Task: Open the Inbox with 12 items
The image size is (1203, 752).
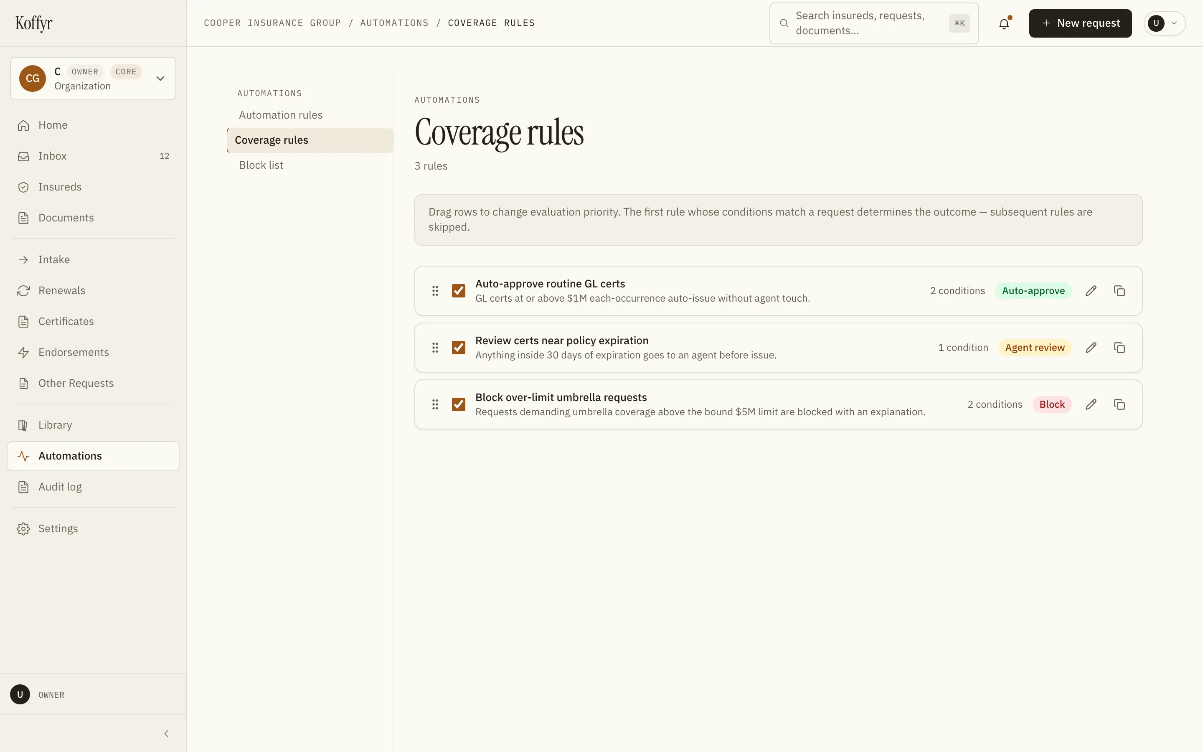Action: (93, 156)
